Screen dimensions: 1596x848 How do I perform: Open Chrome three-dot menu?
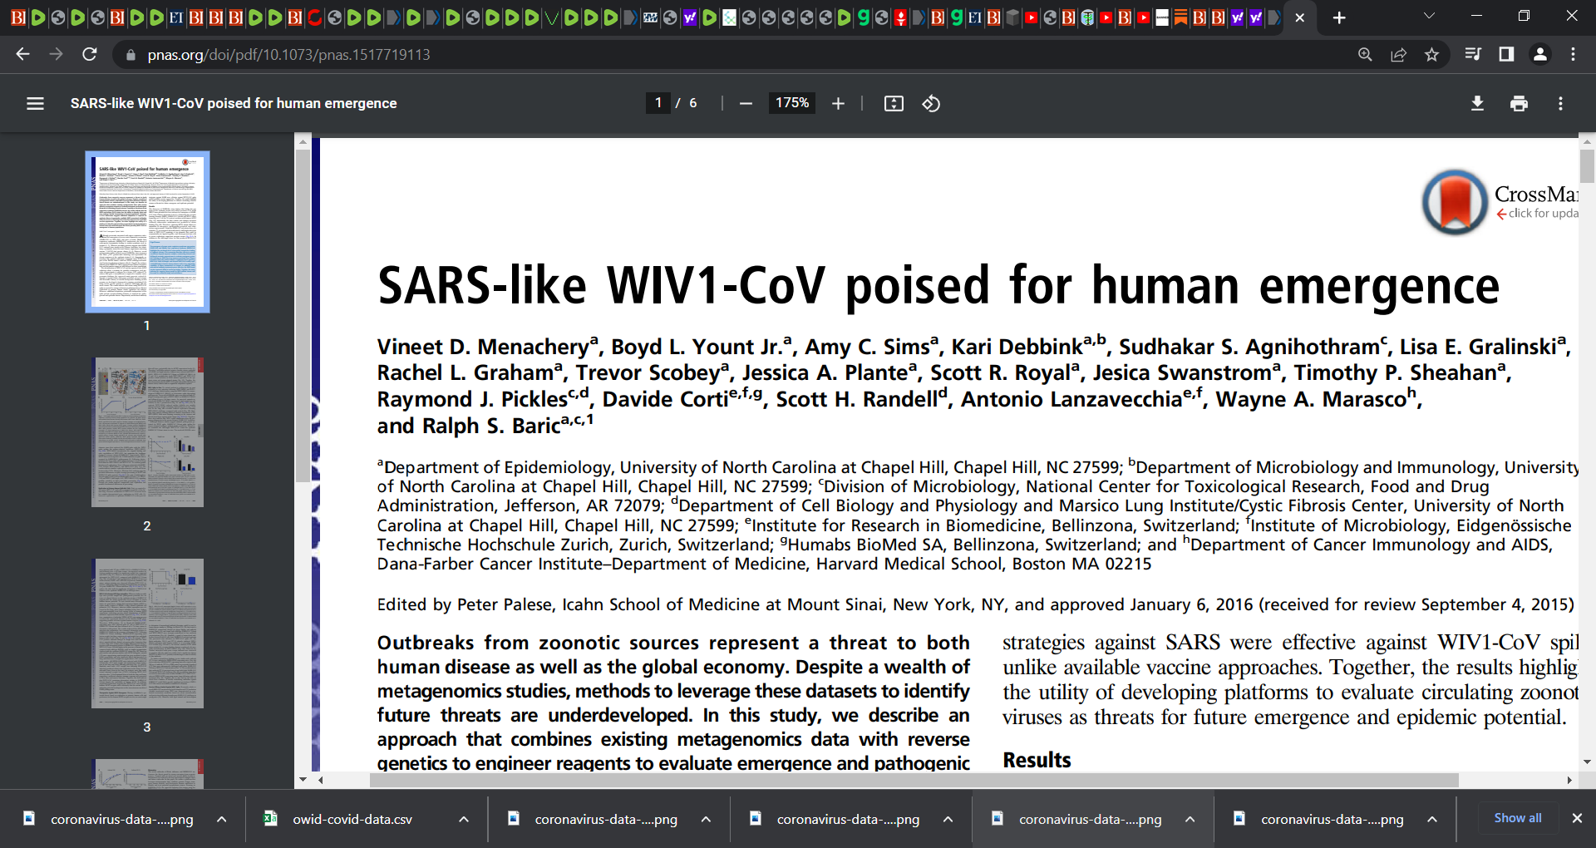coord(1573,54)
